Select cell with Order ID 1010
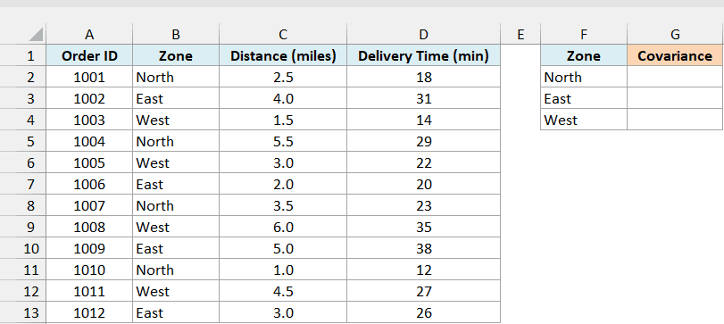The height and width of the screenshot is (324, 724). pos(89,270)
